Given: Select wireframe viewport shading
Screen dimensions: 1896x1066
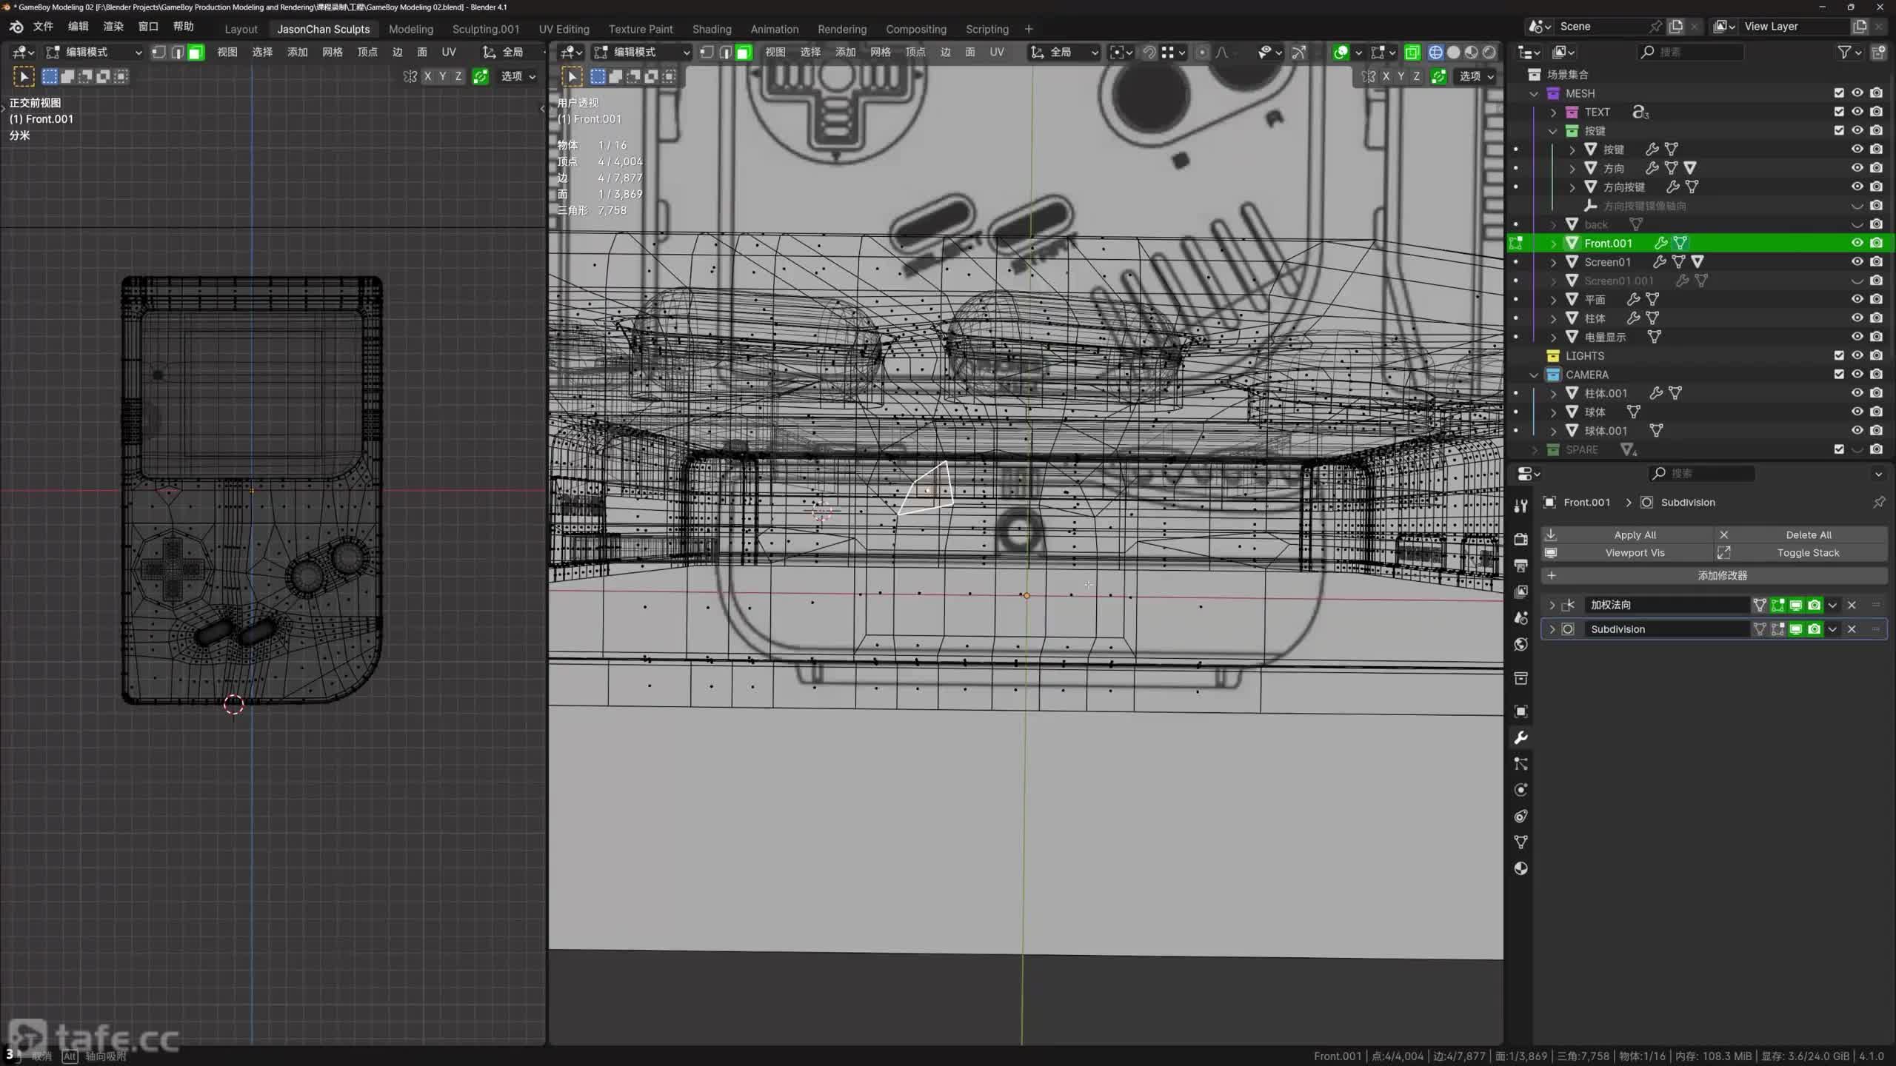Looking at the screenshot, I should pos(1435,53).
